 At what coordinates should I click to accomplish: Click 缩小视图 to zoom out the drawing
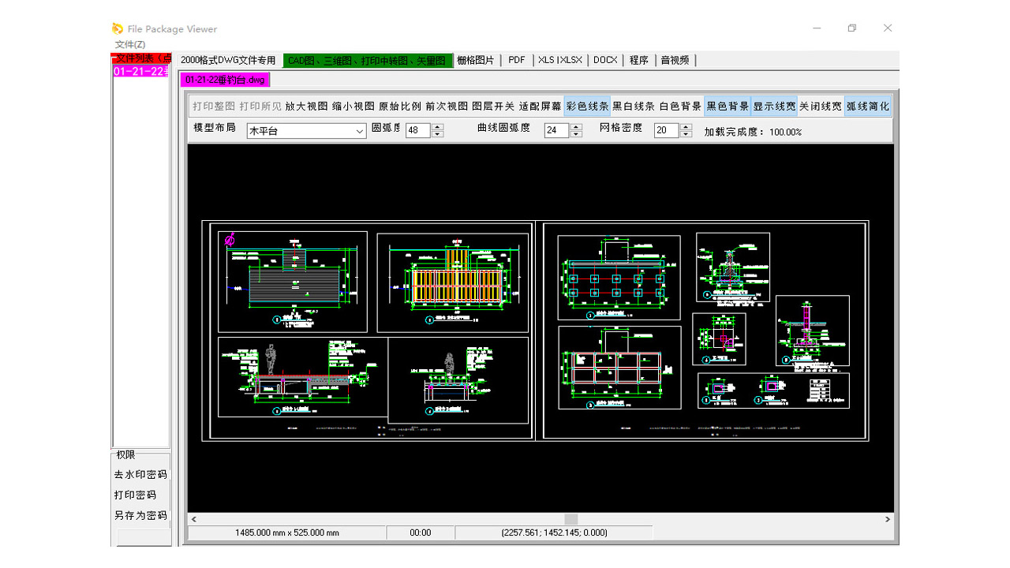[x=353, y=106]
